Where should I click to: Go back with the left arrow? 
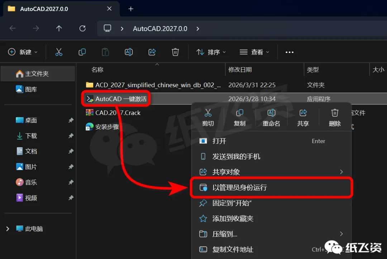click(x=13, y=29)
